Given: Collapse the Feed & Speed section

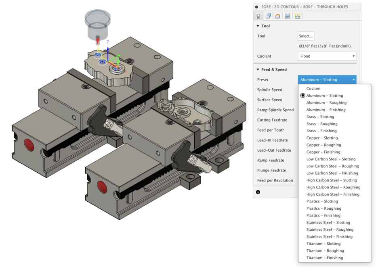Looking at the screenshot, I should point(258,70).
